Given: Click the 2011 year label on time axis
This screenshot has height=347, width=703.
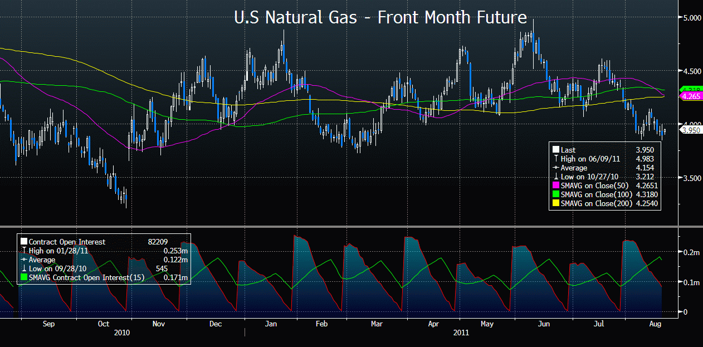Looking at the screenshot, I should tap(460, 333).
